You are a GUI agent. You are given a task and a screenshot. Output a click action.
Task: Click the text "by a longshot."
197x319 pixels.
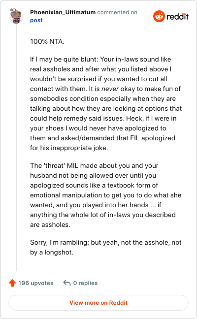click(52, 253)
